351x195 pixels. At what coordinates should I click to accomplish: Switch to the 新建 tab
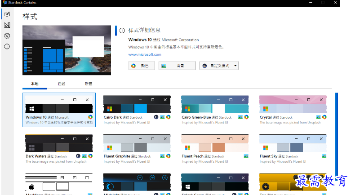pyautogui.click(x=89, y=84)
